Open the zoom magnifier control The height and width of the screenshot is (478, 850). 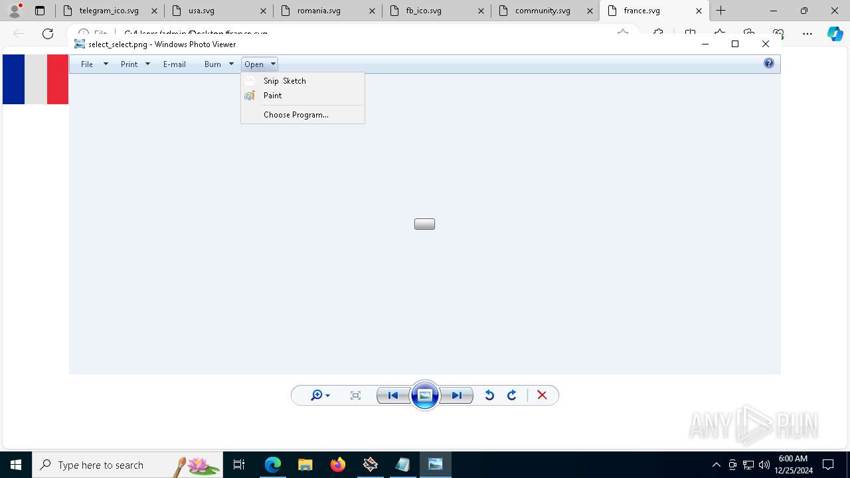pos(320,396)
